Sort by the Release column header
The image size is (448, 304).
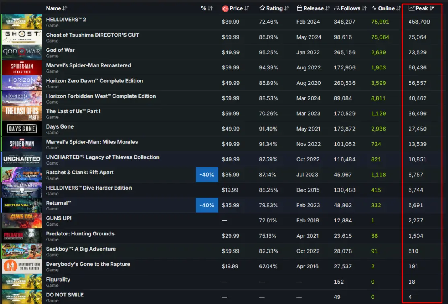(313, 8)
